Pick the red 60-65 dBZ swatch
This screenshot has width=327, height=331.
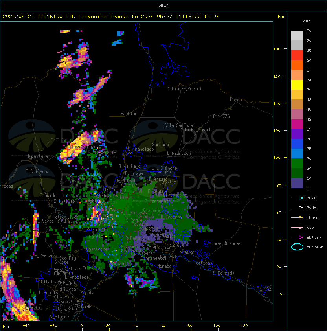pos(297,55)
